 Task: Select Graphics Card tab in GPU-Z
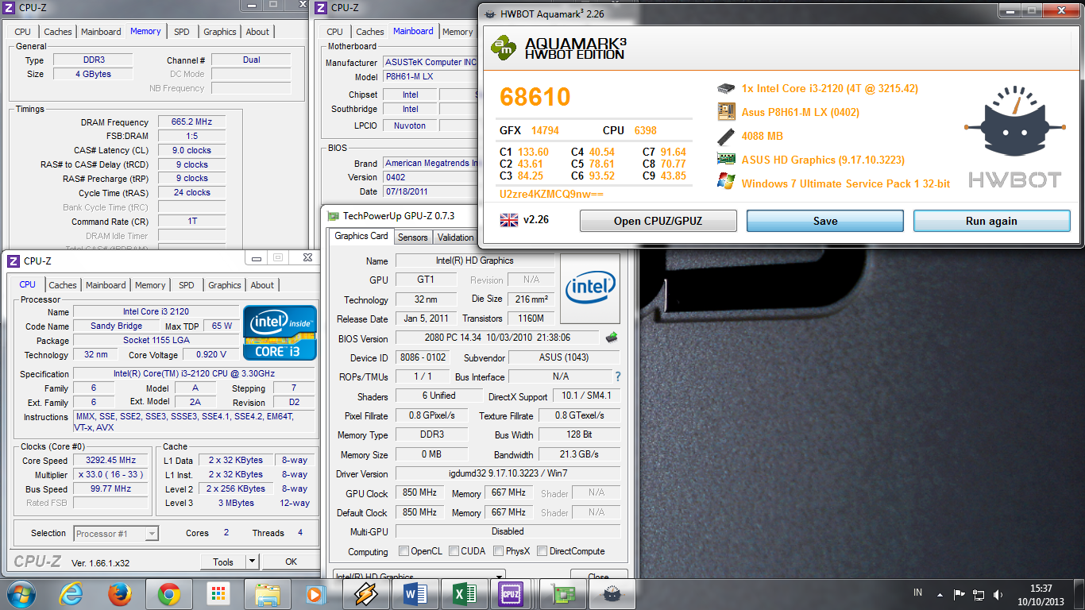361,236
